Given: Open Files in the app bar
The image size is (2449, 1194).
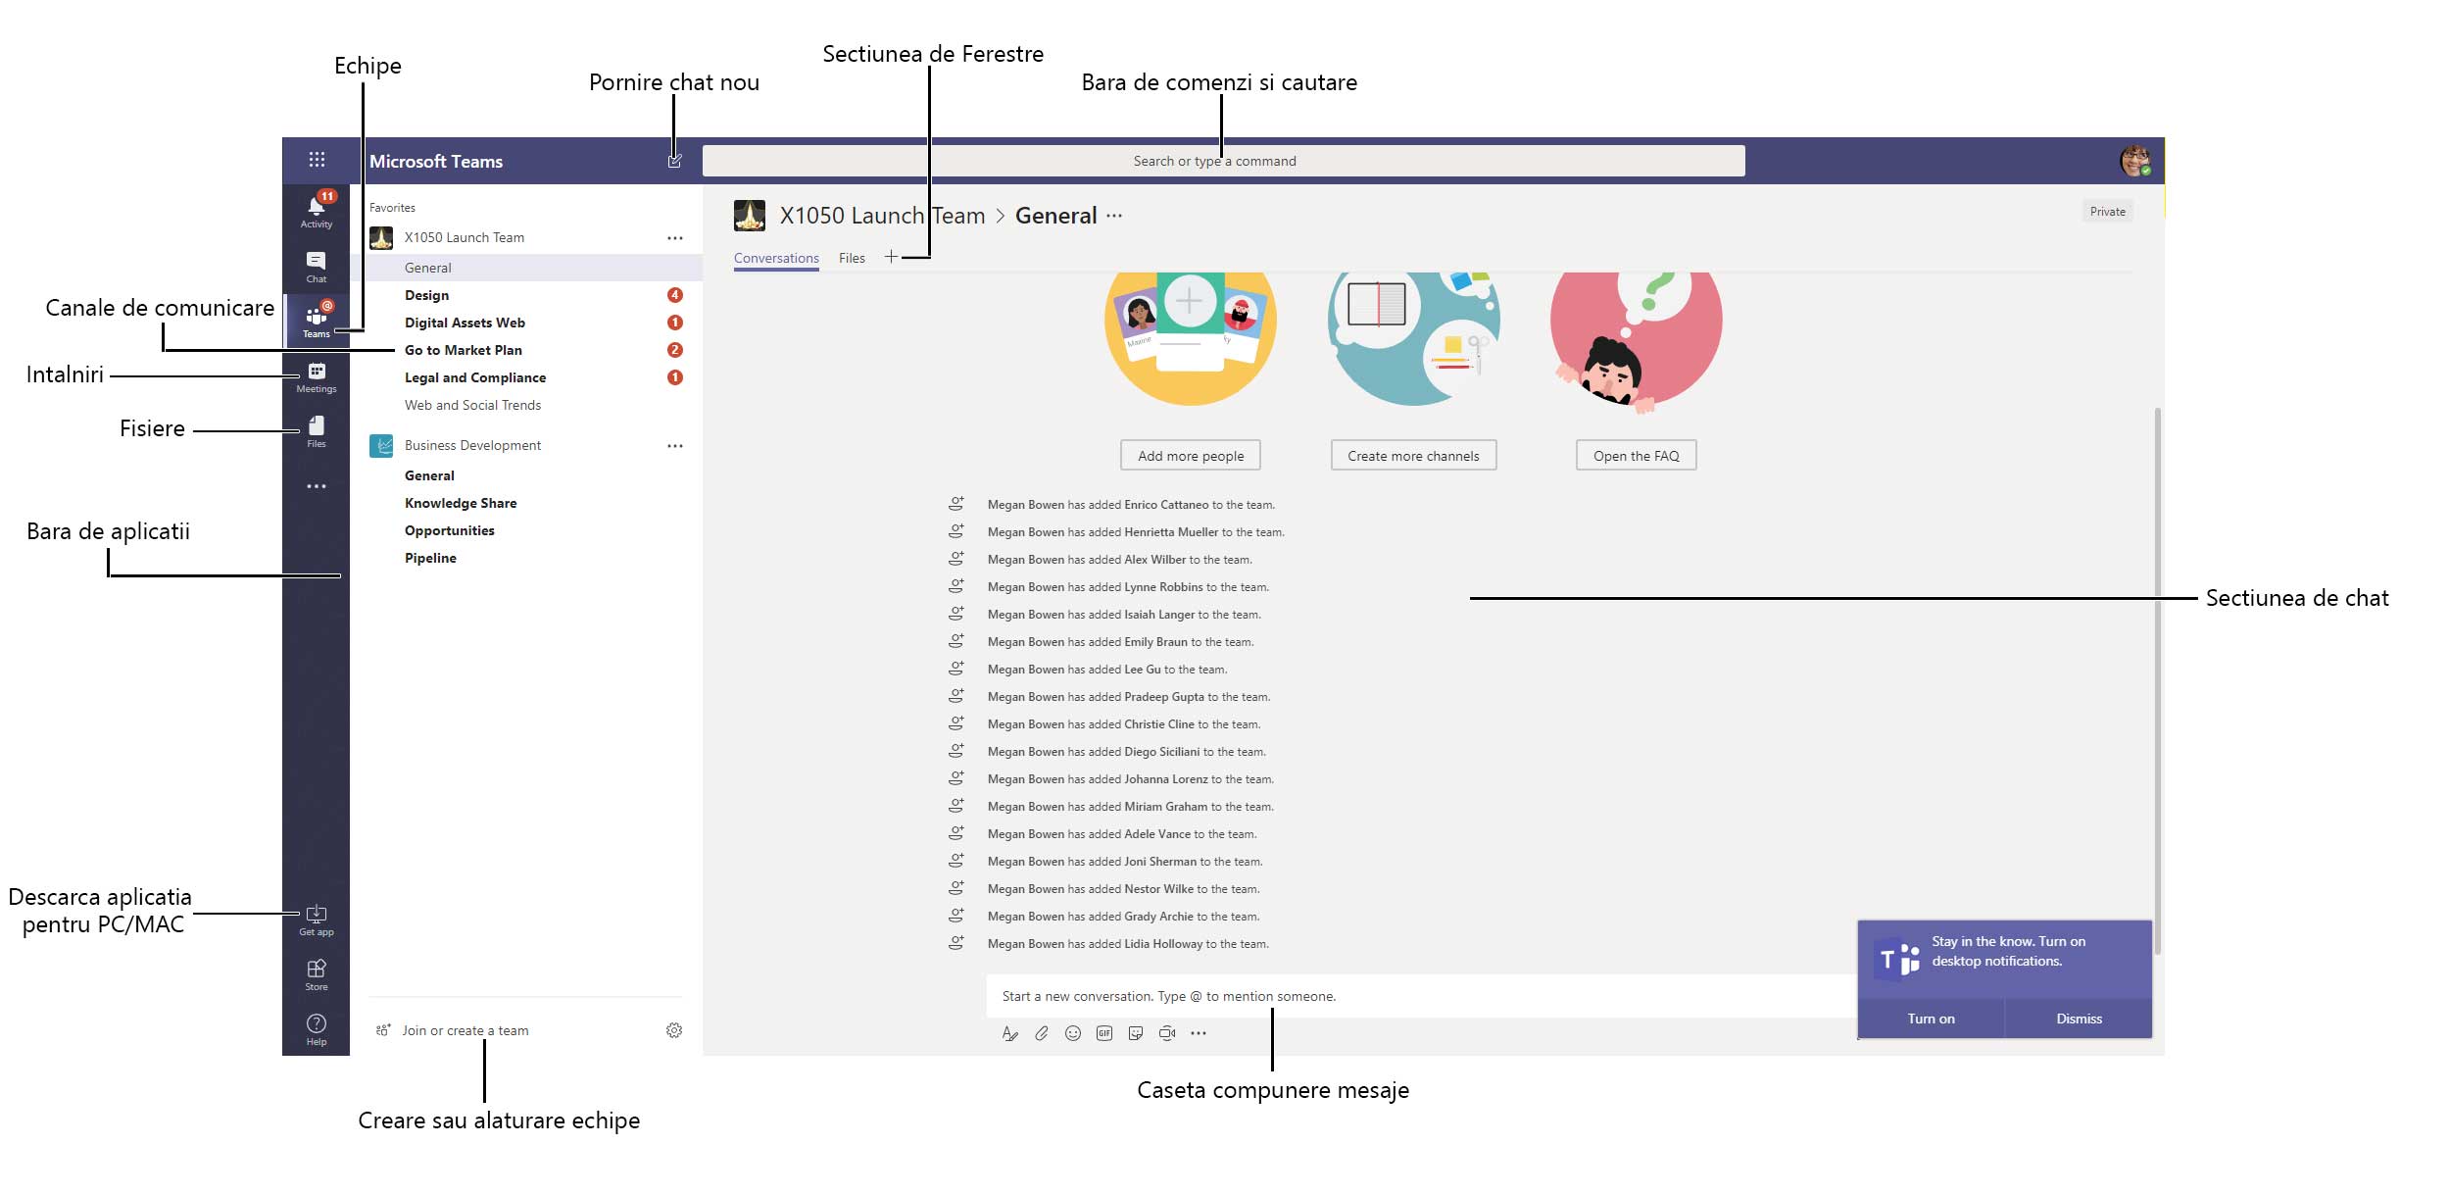Looking at the screenshot, I should (x=316, y=431).
